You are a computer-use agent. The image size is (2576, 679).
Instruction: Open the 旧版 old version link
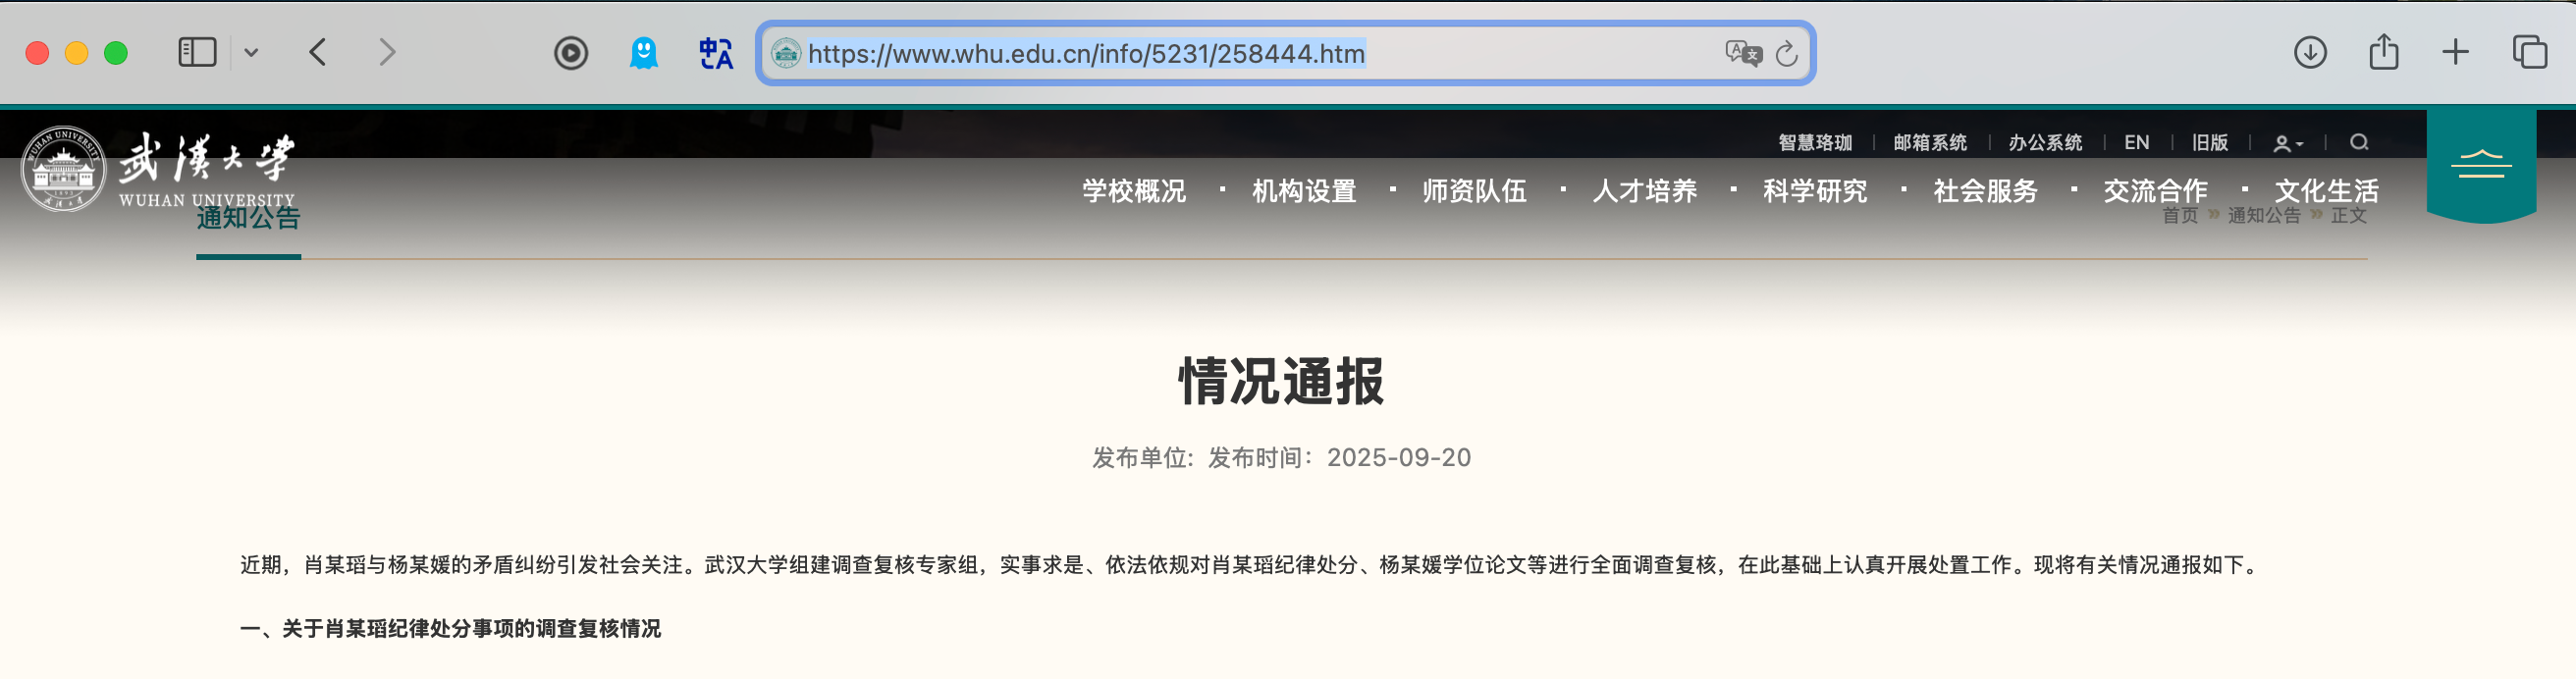point(2210,142)
